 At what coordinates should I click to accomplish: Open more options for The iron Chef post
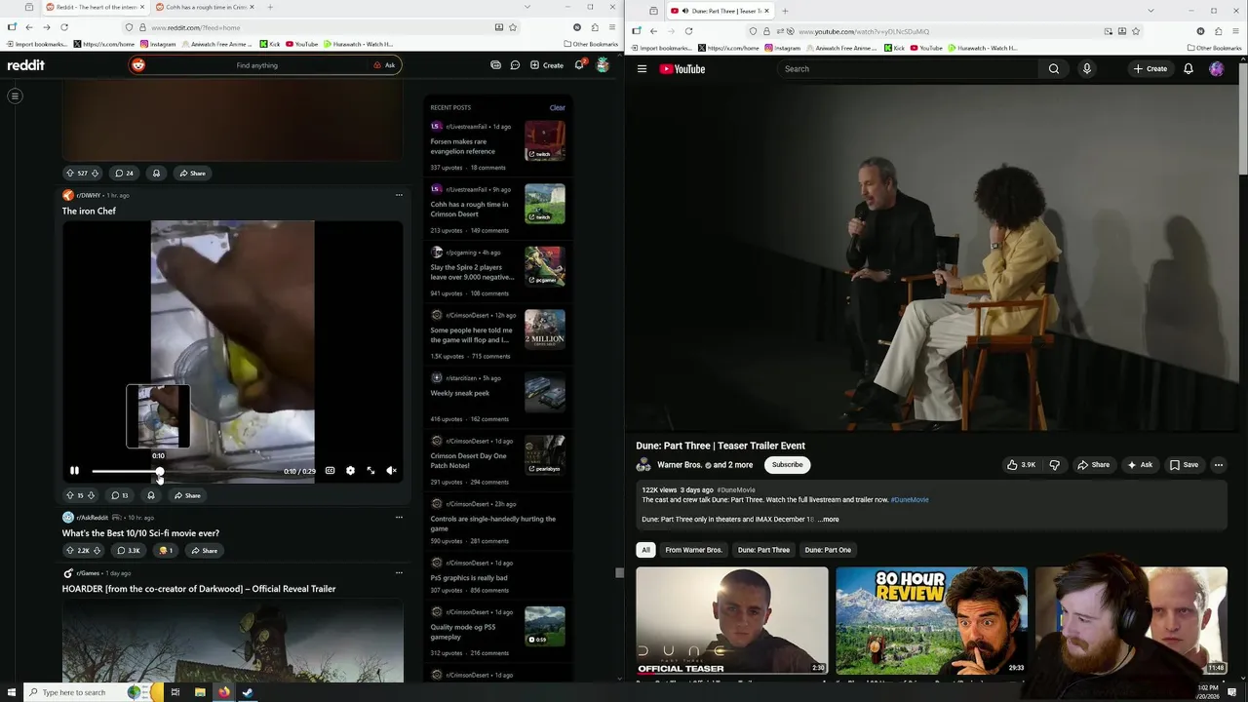pyautogui.click(x=399, y=195)
